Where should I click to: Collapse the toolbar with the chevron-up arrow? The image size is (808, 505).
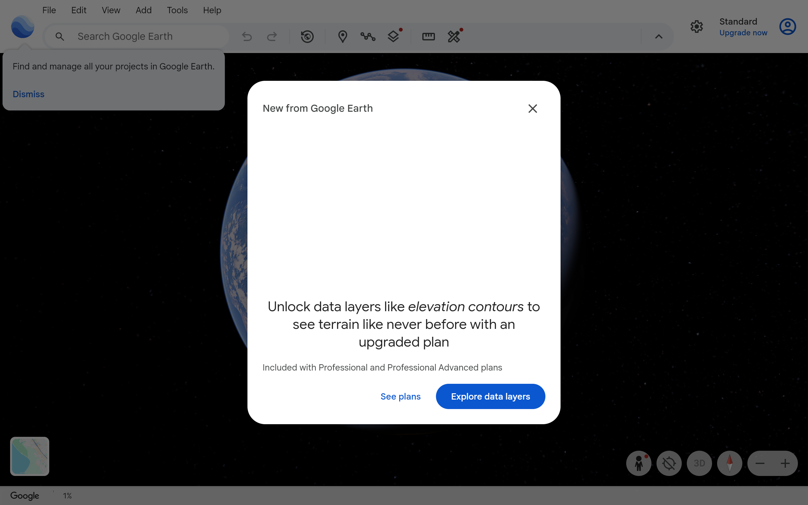tap(658, 36)
